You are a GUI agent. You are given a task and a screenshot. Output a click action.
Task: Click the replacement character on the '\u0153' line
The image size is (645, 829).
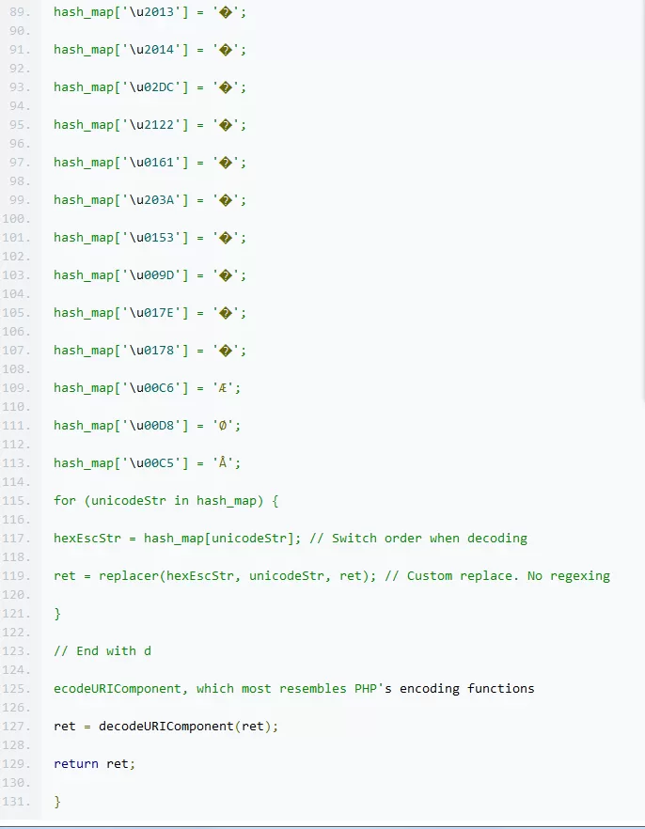(226, 238)
